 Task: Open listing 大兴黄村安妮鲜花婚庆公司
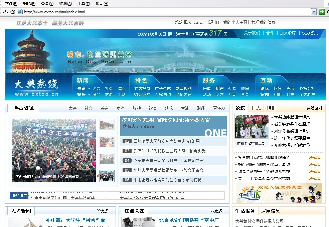click(259, 221)
